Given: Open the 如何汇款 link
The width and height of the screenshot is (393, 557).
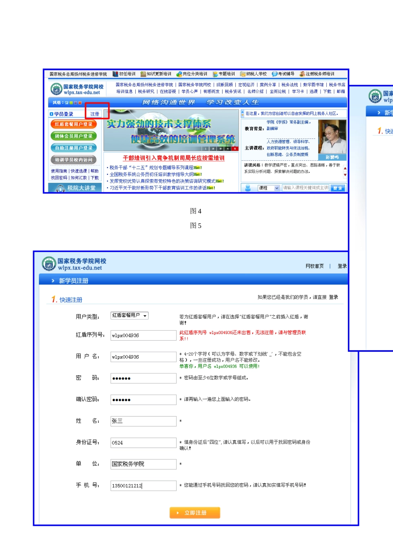Looking at the screenshot, I should tap(79, 178).
